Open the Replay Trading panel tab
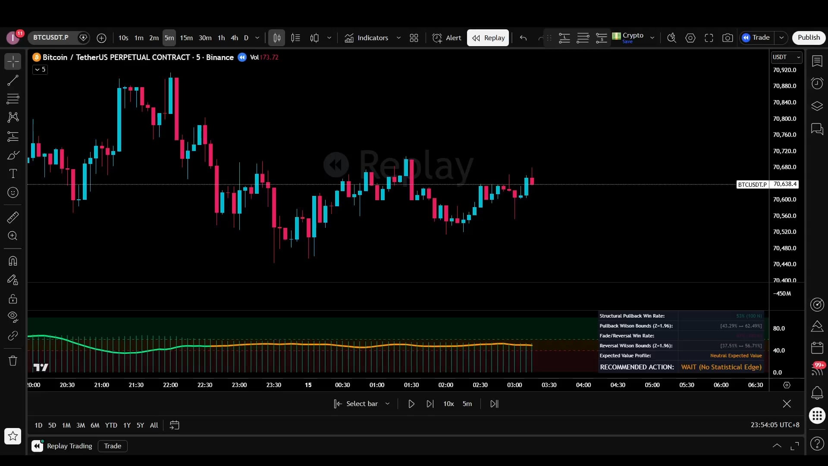This screenshot has width=828, height=466. pos(63,446)
